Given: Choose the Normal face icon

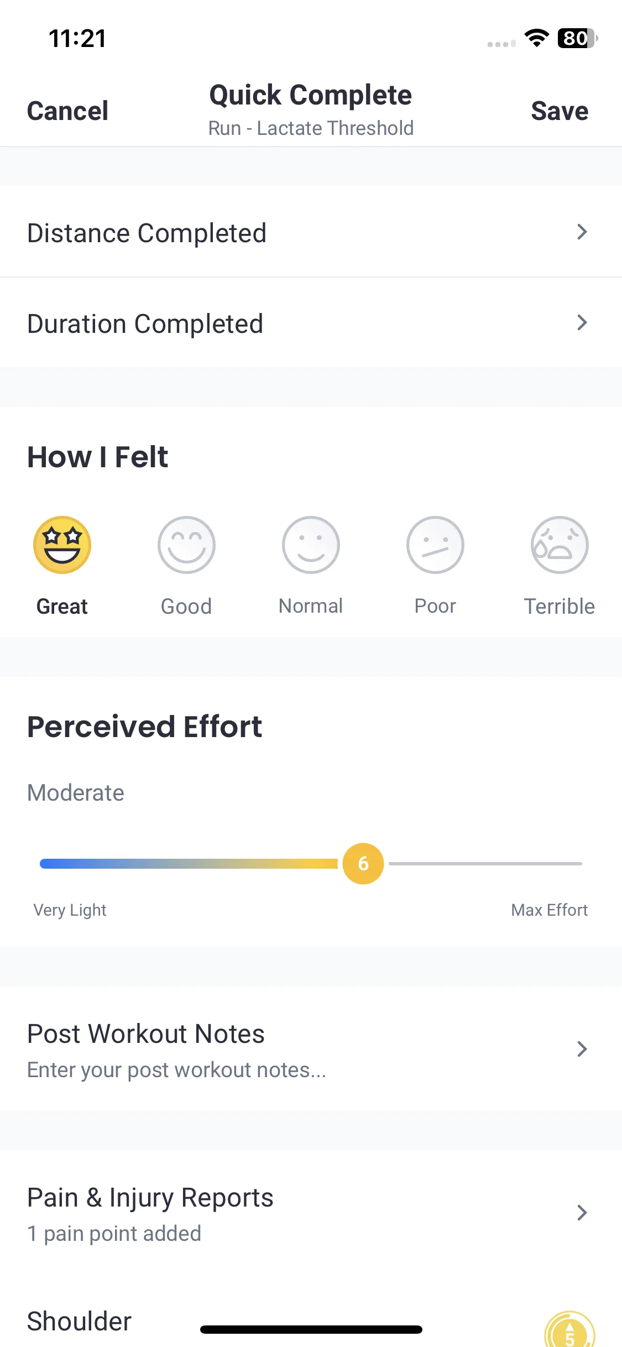Looking at the screenshot, I should [x=311, y=545].
